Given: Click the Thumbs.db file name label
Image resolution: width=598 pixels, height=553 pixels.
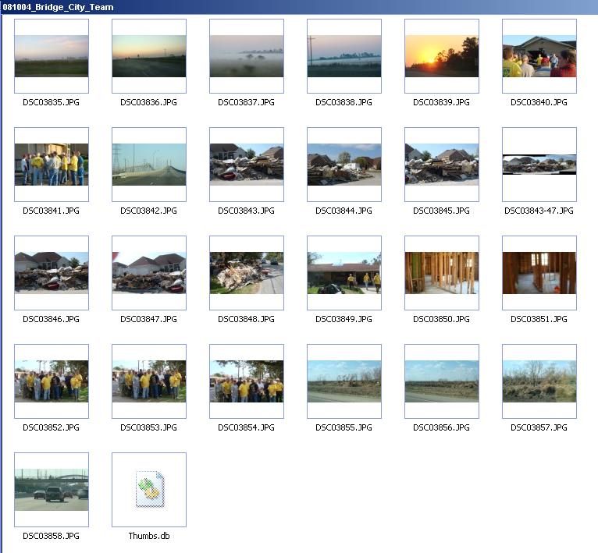Looking at the screenshot, I should pos(149,536).
